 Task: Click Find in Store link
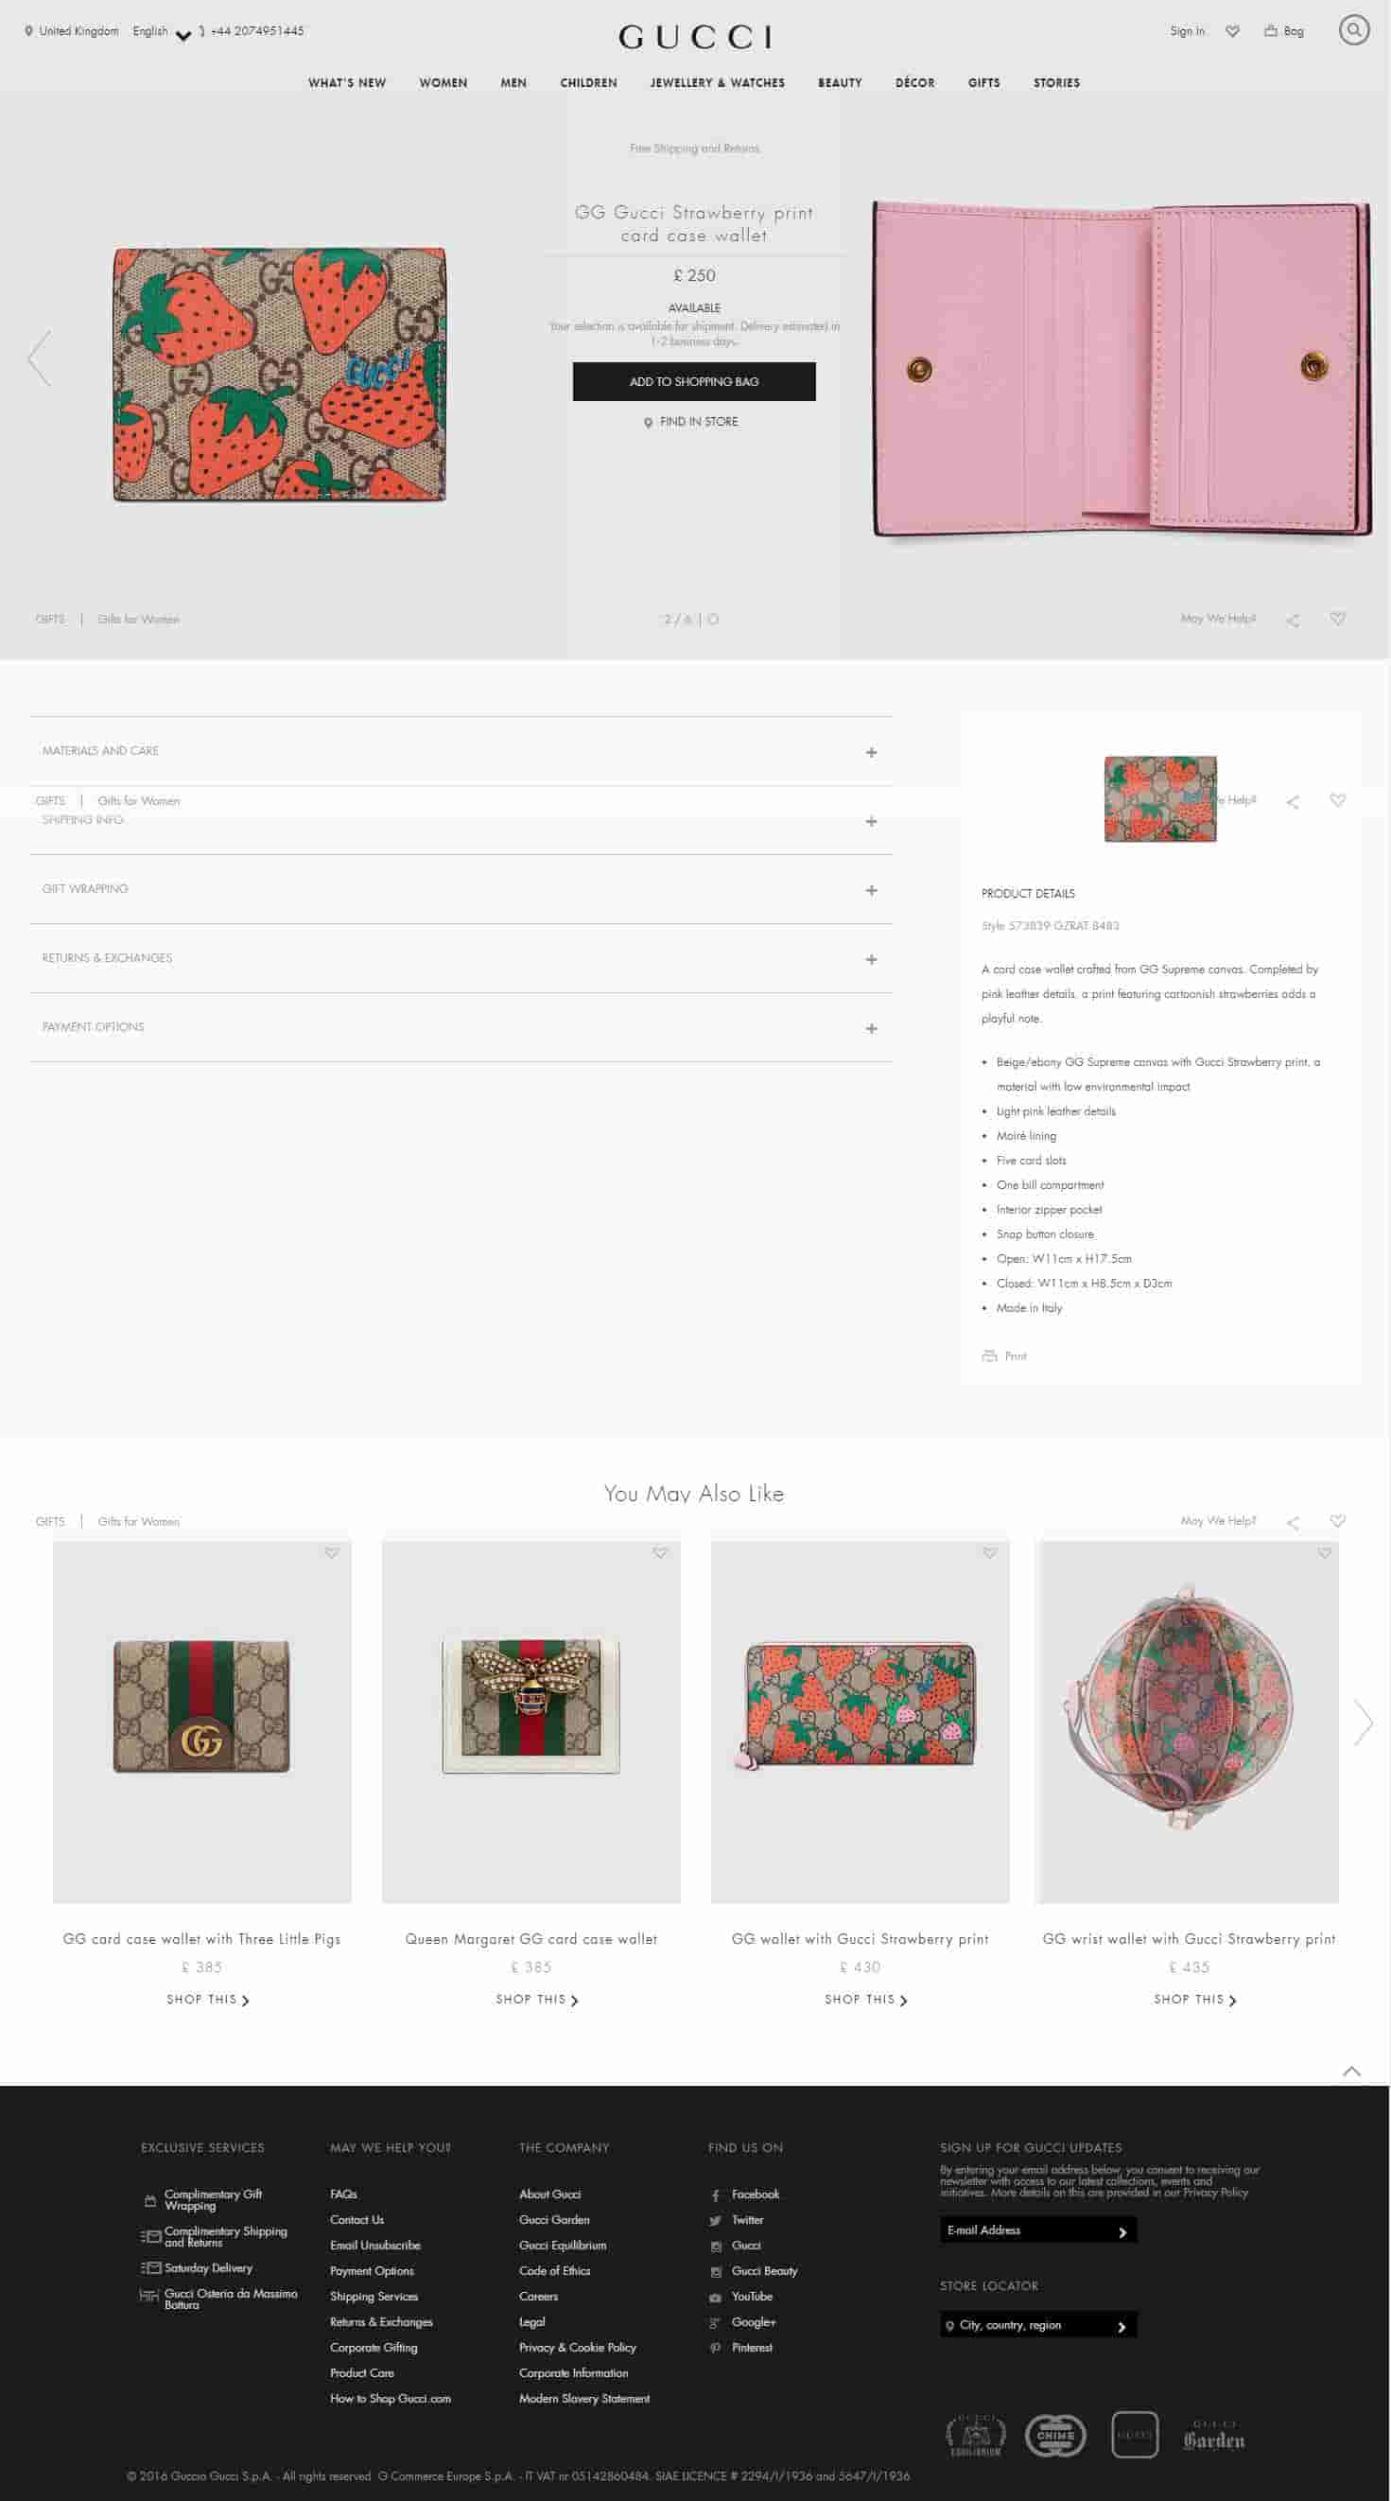pos(691,421)
